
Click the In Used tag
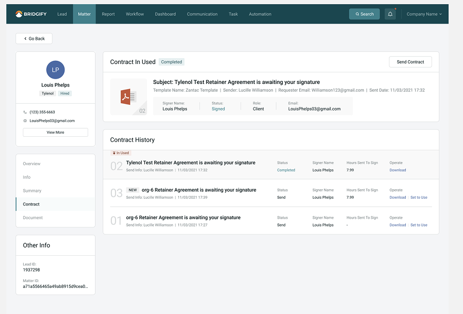pos(121,153)
